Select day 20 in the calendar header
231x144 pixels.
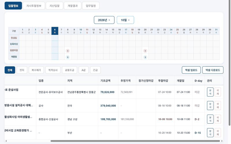[145, 31]
